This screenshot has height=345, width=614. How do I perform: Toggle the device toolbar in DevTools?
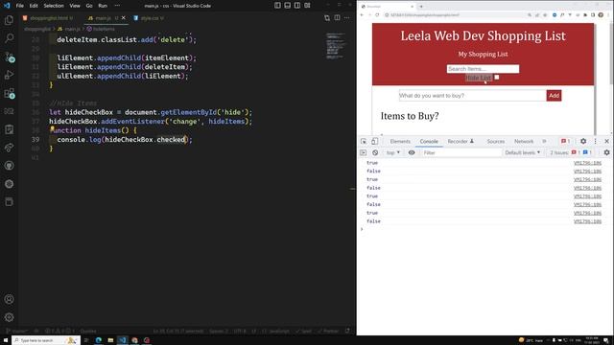[x=374, y=141]
